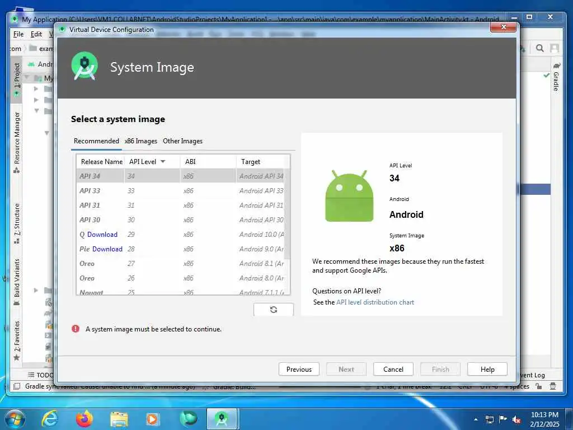
Task: Switch to the x86 Images tab
Action: 140,141
